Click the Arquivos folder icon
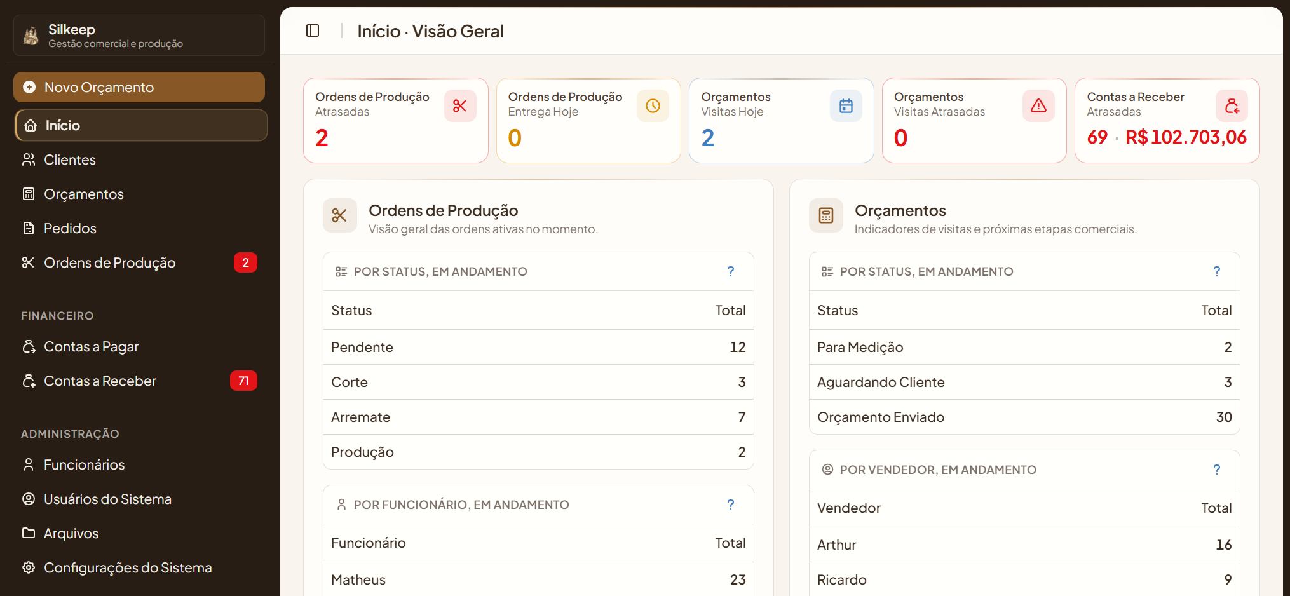The height and width of the screenshot is (596, 1290). tap(29, 533)
